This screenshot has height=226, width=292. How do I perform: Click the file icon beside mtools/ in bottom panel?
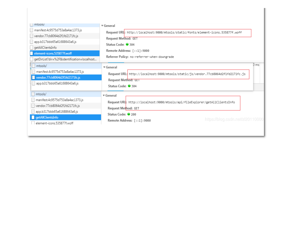pos(33,94)
